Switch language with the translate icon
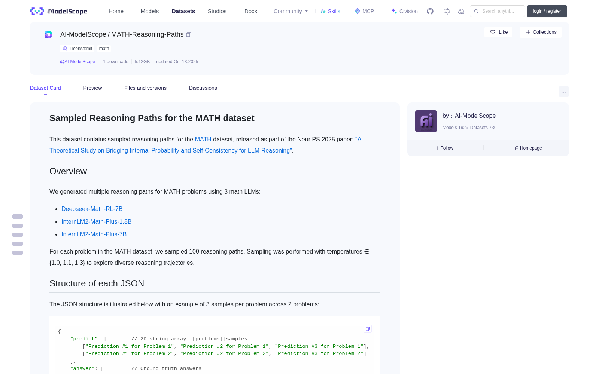599x374 pixels. coord(461,11)
